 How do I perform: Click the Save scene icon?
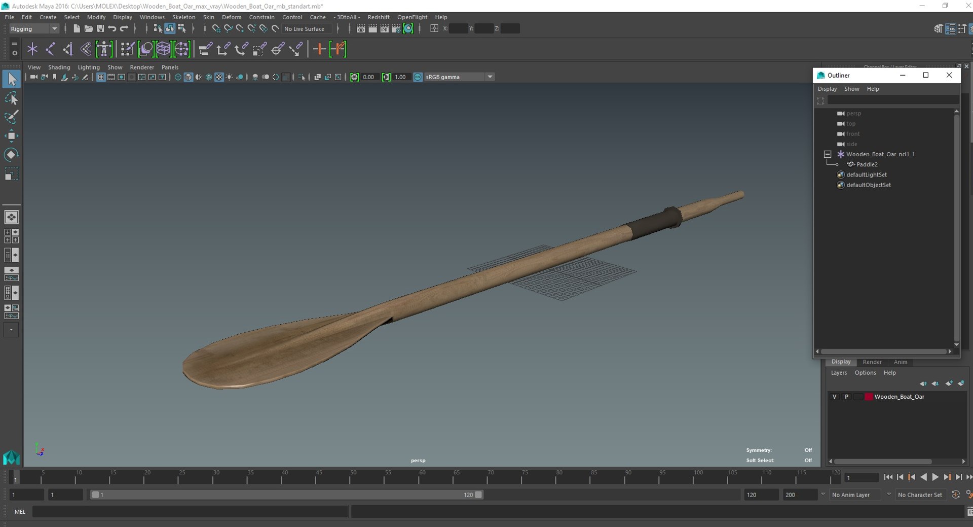pyautogui.click(x=100, y=28)
